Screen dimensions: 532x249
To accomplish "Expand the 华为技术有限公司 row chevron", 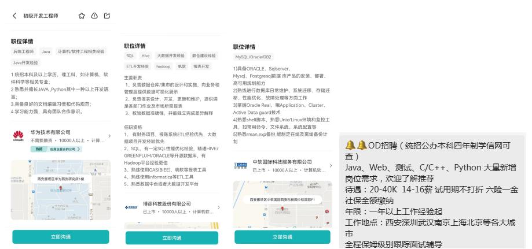I will click(109, 136).
